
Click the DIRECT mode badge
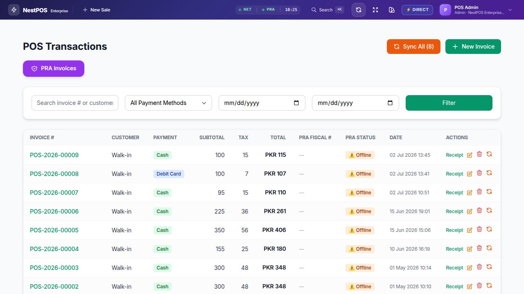[x=417, y=10]
